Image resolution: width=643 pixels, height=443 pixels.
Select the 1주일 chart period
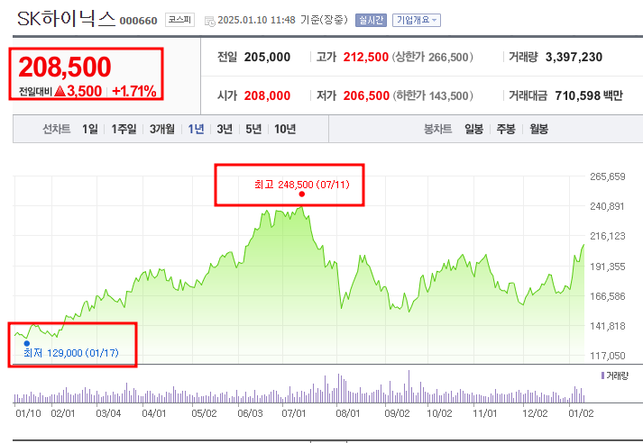pos(124,129)
